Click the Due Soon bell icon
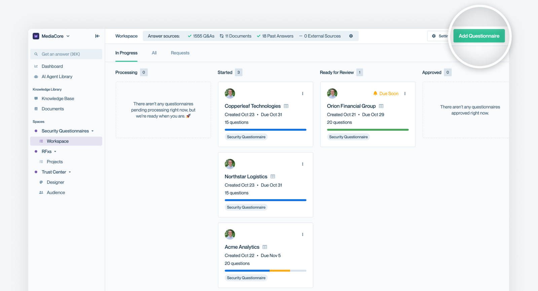Image resolution: width=538 pixels, height=291 pixels. click(375, 94)
